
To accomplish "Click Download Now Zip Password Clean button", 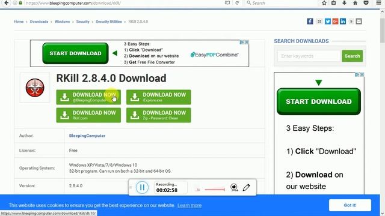I will (159, 115).
